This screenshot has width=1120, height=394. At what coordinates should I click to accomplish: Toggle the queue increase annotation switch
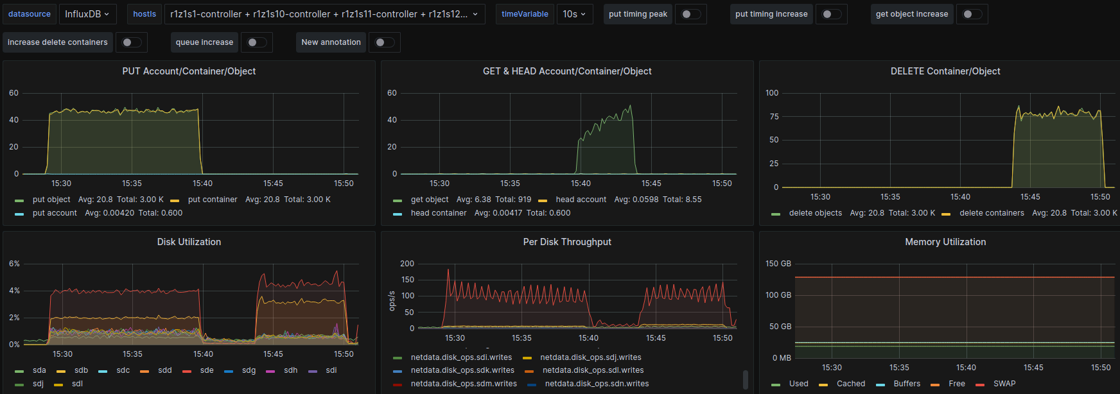256,42
